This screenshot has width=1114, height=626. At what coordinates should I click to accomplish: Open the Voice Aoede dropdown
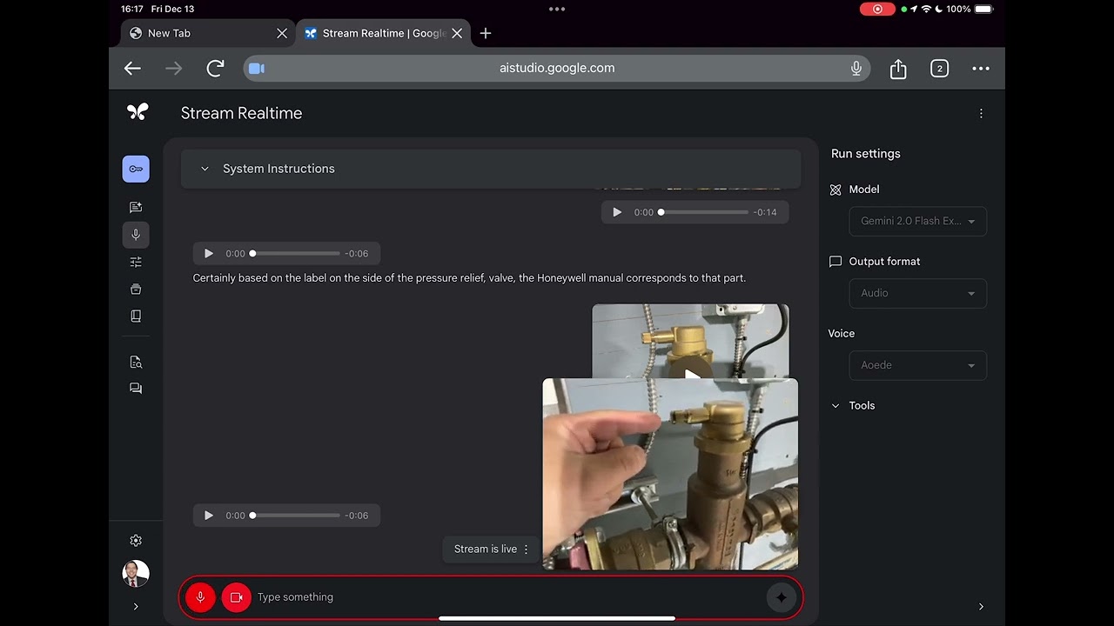click(917, 365)
